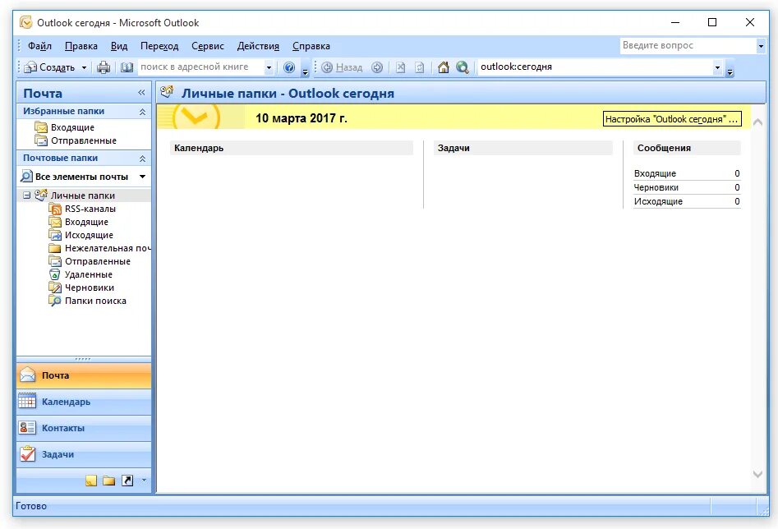The image size is (778, 529).
Task: Switch to the Почта pane button
Action: coord(84,375)
